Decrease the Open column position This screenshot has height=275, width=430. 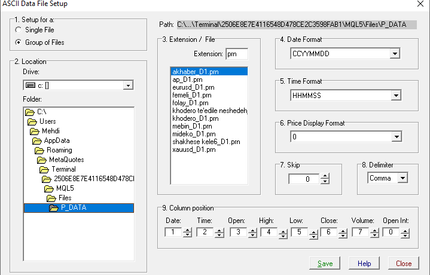coord(252,235)
